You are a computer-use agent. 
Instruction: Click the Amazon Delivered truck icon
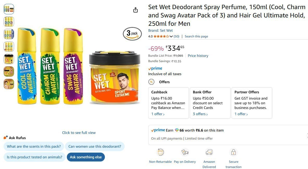[x=209, y=152]
